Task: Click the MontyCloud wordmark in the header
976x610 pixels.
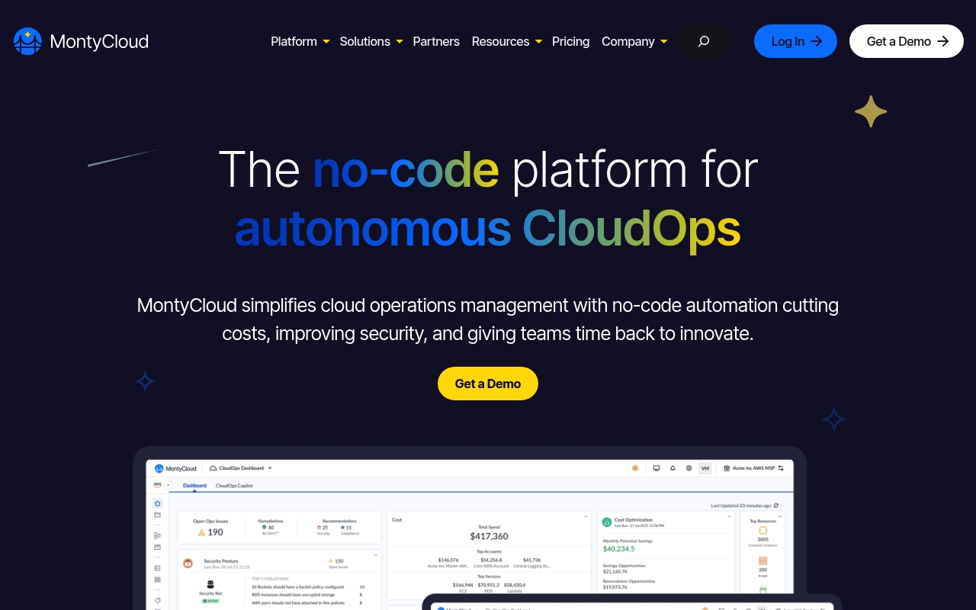Action: click(x=99, y=41)
